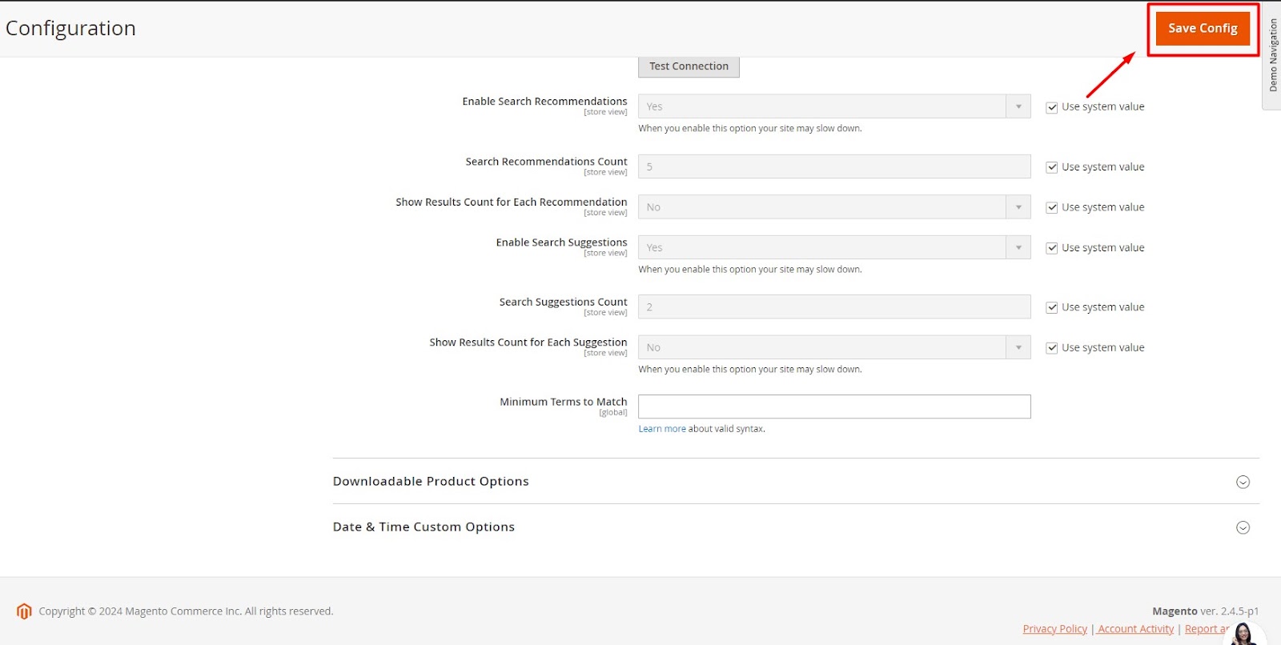Click the Save Config button
The image size is (1281, 645).
click(1202, 29)
